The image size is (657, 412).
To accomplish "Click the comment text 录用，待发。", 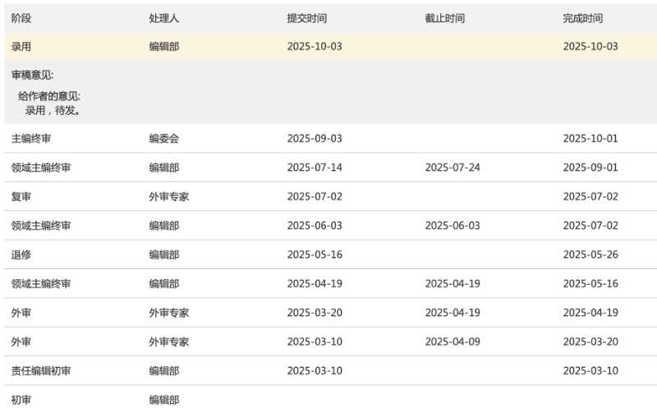I will [x=53, y=110].
